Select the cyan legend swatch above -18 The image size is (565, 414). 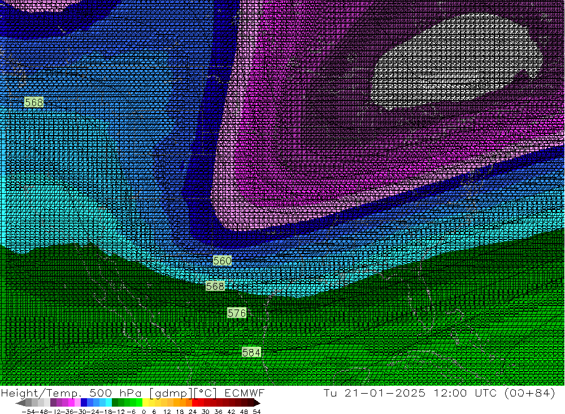pyautogui.click(x=108, y=403)
